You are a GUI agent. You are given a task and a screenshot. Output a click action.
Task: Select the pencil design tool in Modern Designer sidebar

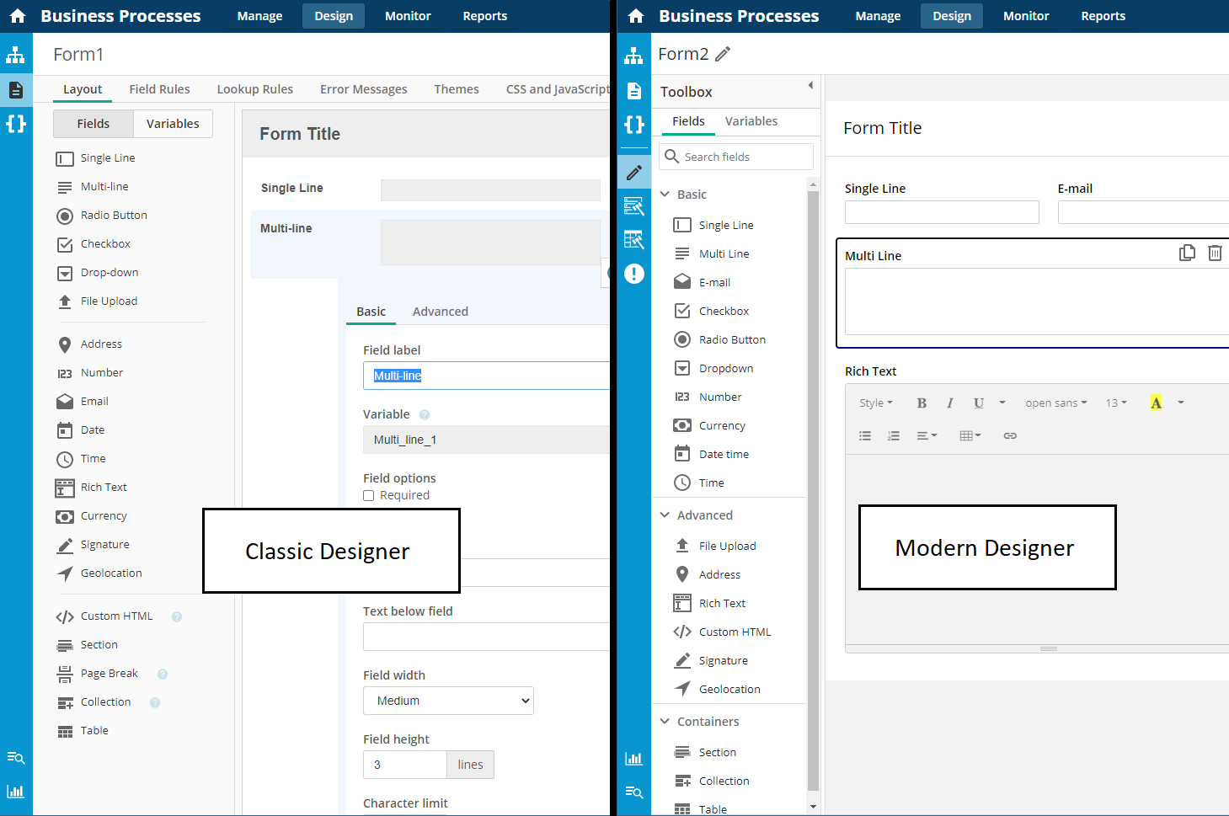(x=633, y=172)
